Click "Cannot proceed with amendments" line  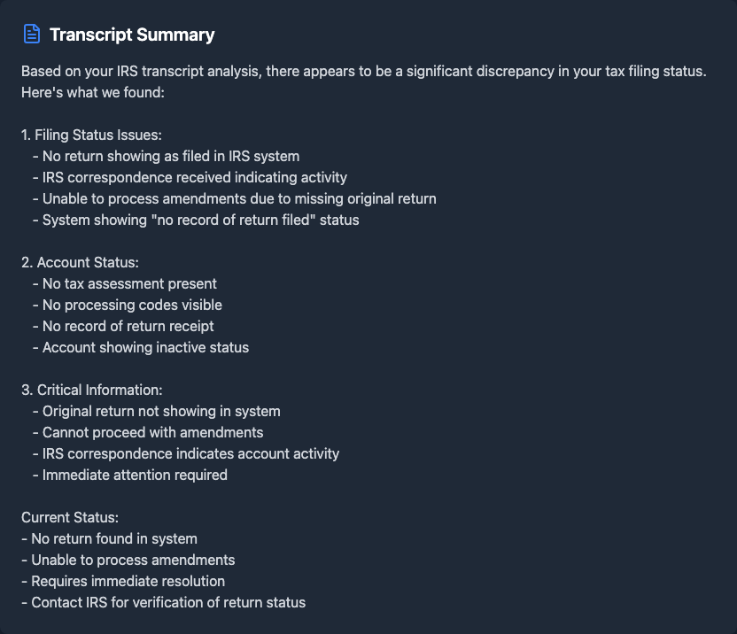pos(152,432)
